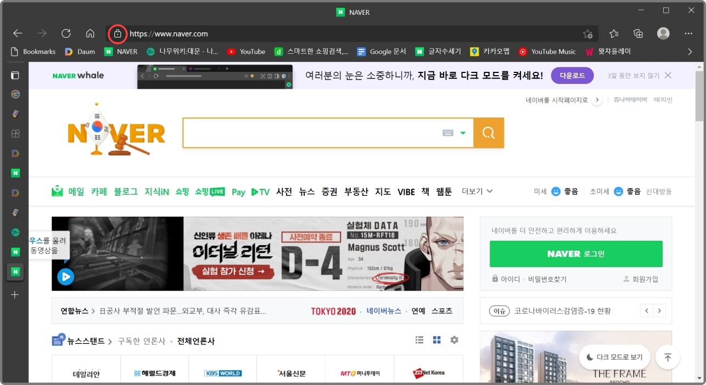Open the on-screen keyboard in search box
This screenshot has height=385, width=706.
[447, 133]
